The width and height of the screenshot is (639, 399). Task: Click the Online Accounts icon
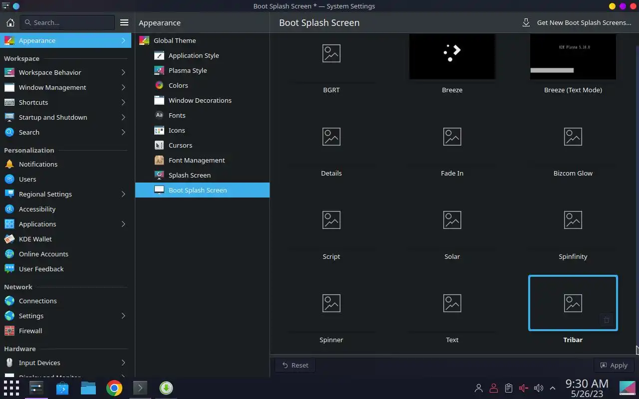[9, 254]
